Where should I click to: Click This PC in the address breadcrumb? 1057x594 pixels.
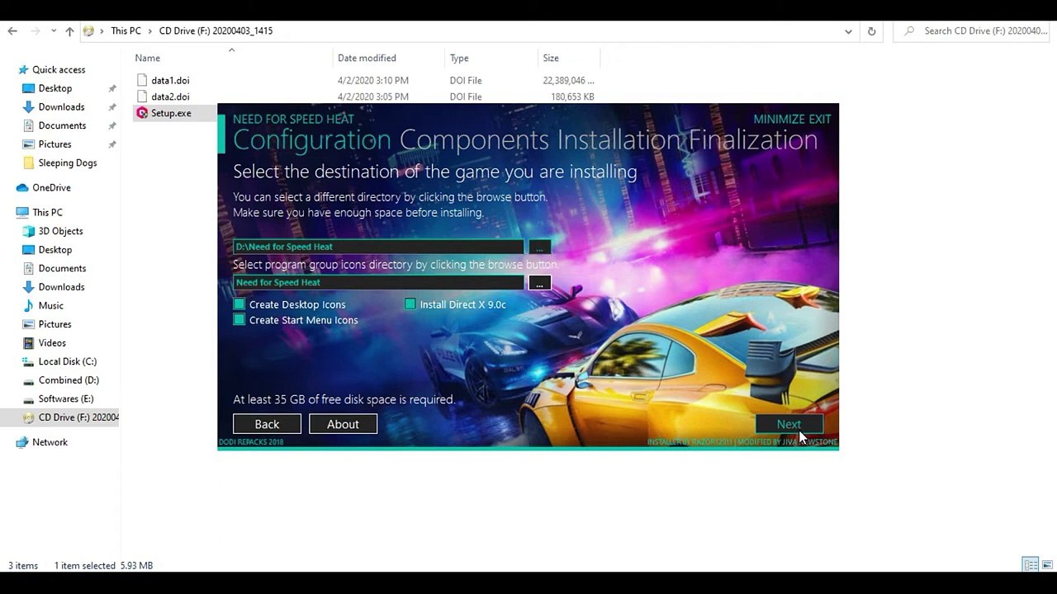[126, 31]
